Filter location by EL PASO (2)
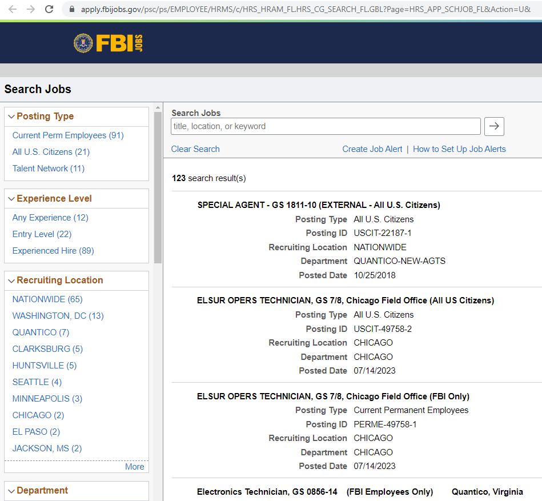The height and width of the screenshot is (501, 542). [x=37, y=432]
